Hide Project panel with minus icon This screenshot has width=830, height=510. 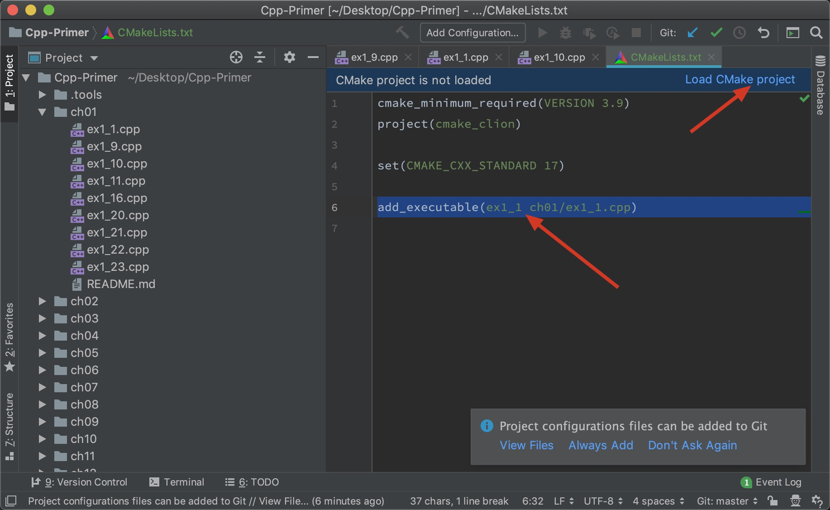[313, 58]
